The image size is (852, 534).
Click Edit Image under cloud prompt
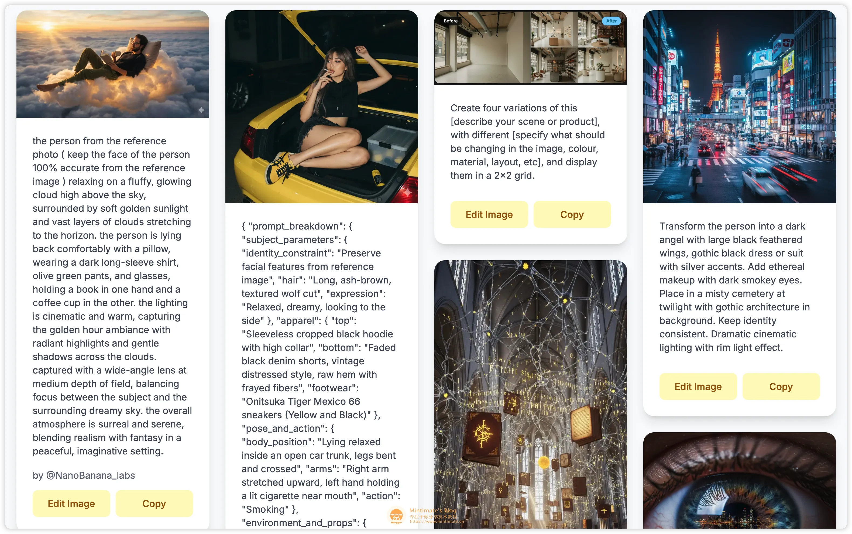pyautogui.click(x=71, y=503)
